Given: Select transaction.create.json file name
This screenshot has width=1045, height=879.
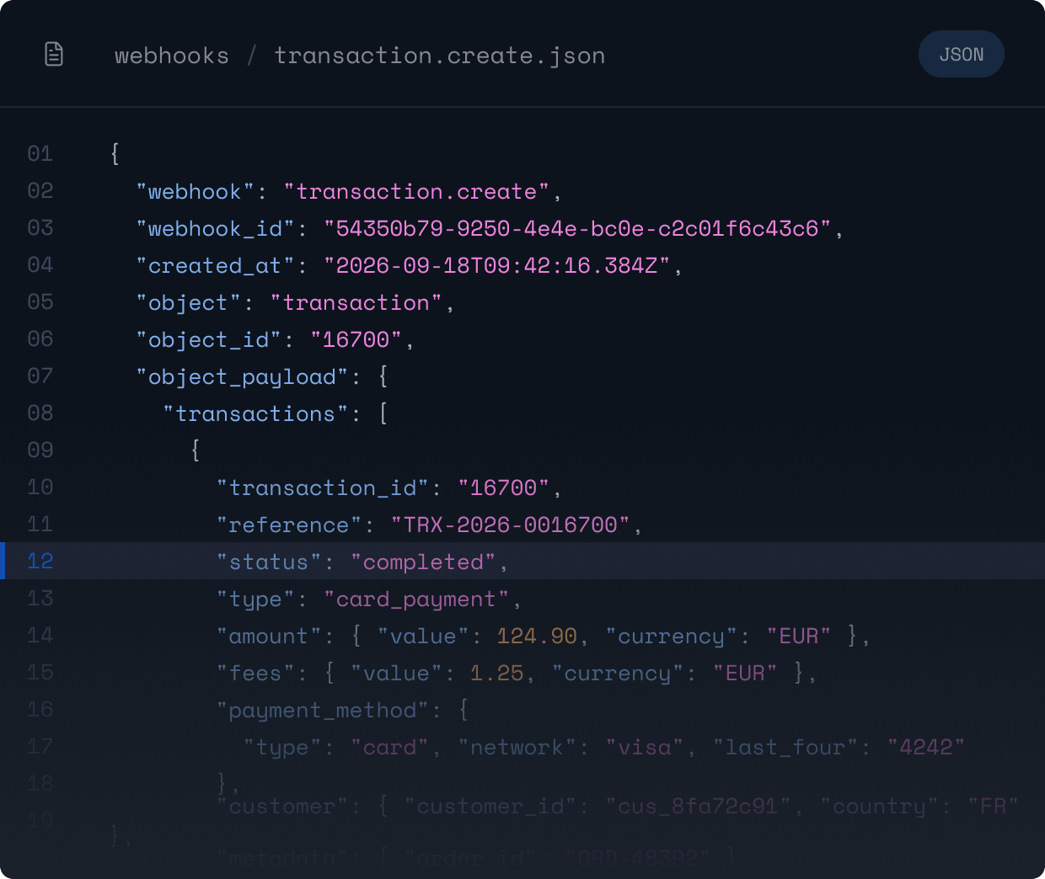Looking at the screenshot, I should pyautogui.click(x=440, y=56).
